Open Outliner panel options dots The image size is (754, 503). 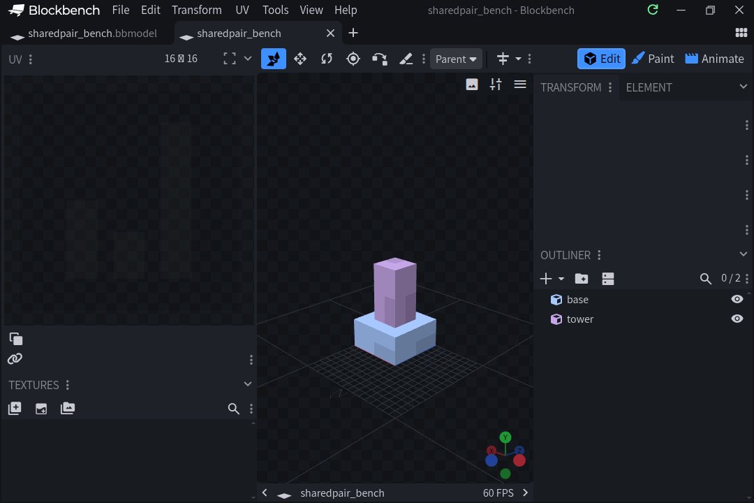[x=599, y=255]
